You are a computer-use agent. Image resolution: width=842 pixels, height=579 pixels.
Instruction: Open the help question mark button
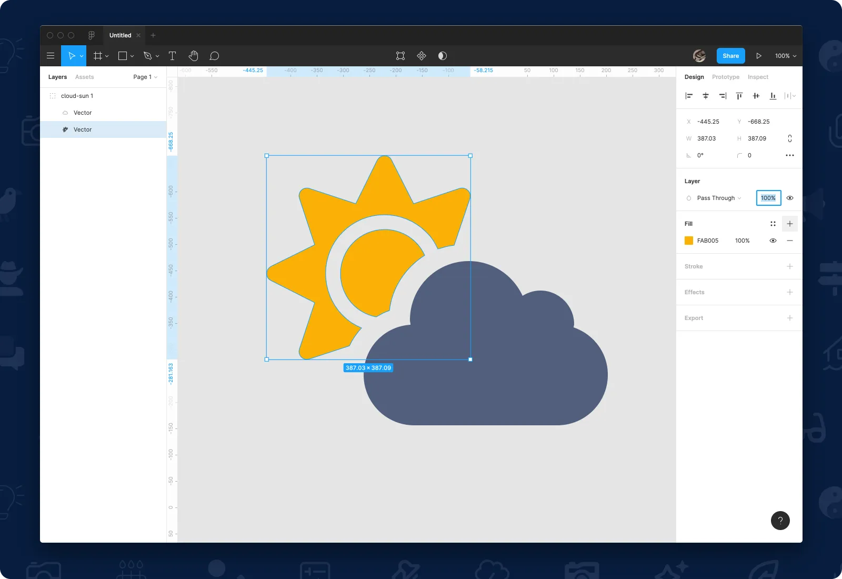pyautogui.click(x=780, y=521)
